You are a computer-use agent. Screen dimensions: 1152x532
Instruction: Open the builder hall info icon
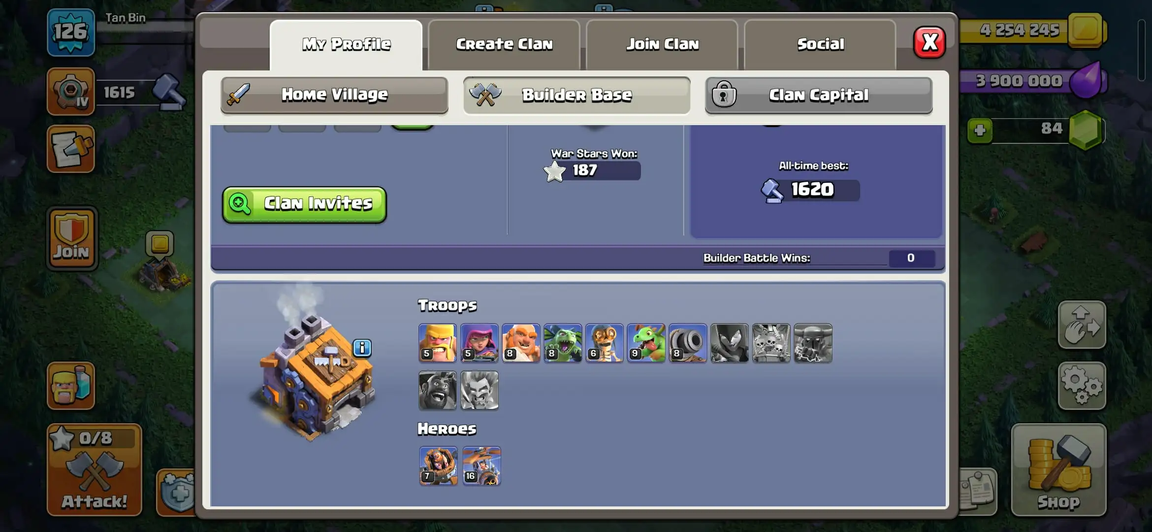tap(362, 348)
